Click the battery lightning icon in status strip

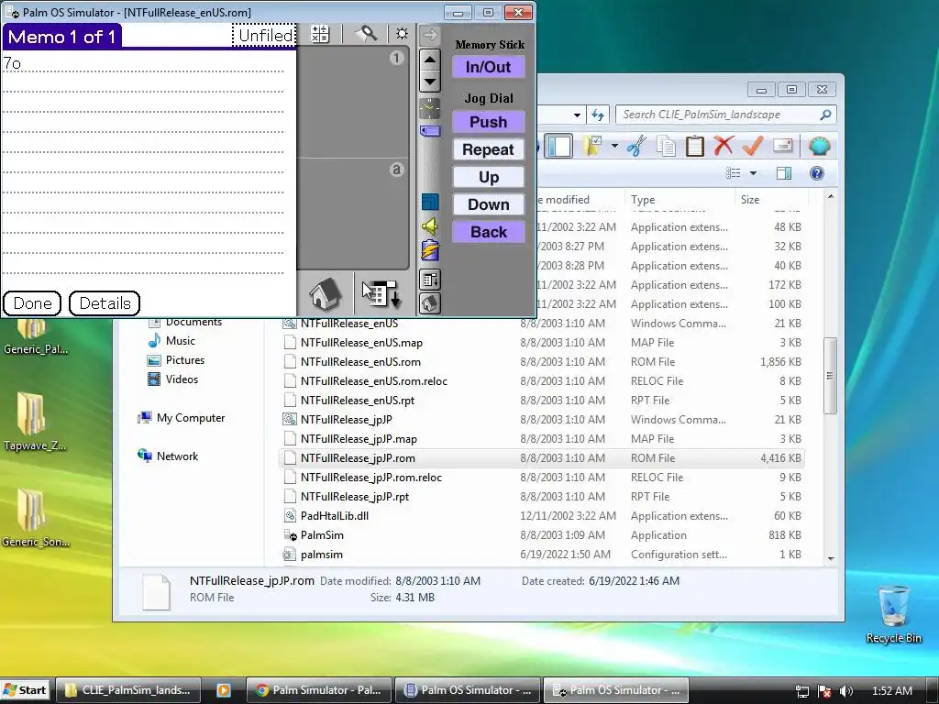429,250
